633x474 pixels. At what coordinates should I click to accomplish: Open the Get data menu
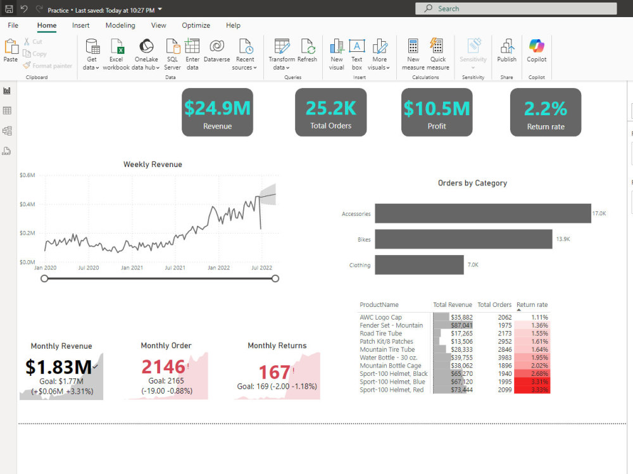tap(92, 54)
